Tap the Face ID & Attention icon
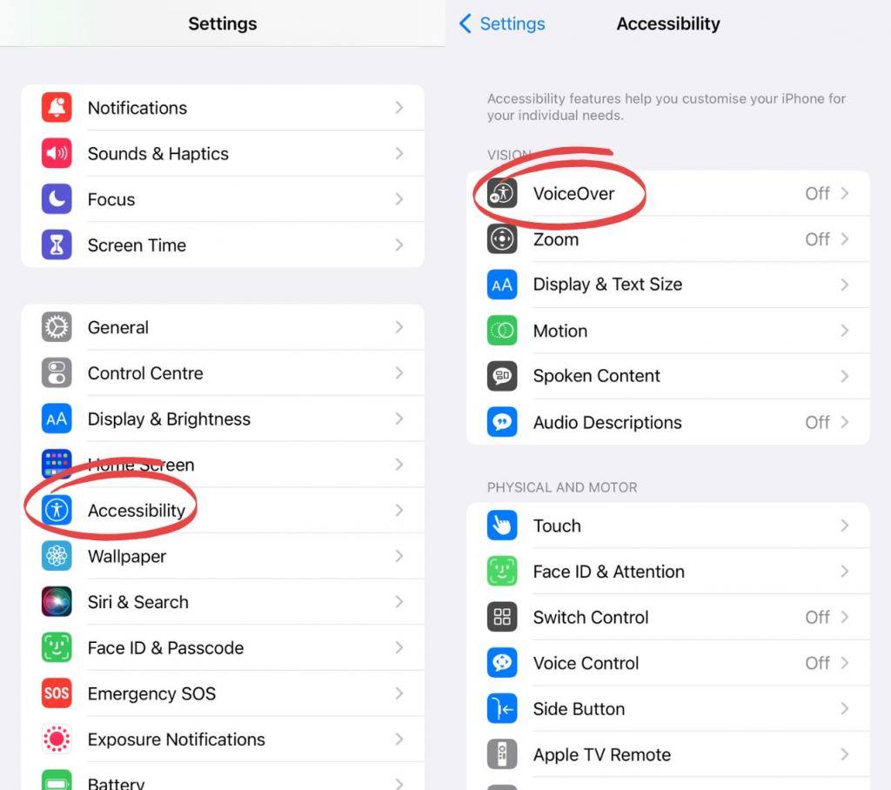Image resolution: width=891 pixels, height=790 pixels. tap(502, 572)
